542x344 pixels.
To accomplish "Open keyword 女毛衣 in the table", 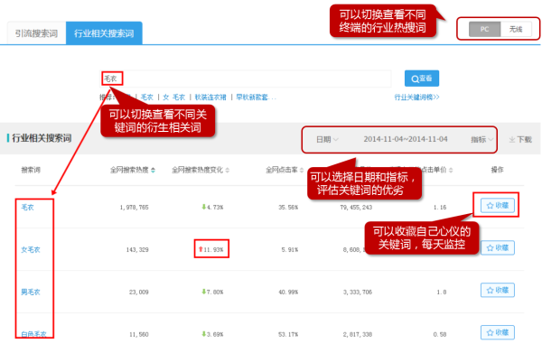I will click(31, 250).
